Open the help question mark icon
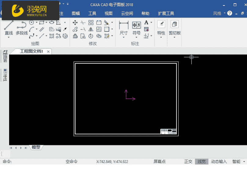This screenshot has height=170, width=247. pyautogui.click(x=230, y=13)
